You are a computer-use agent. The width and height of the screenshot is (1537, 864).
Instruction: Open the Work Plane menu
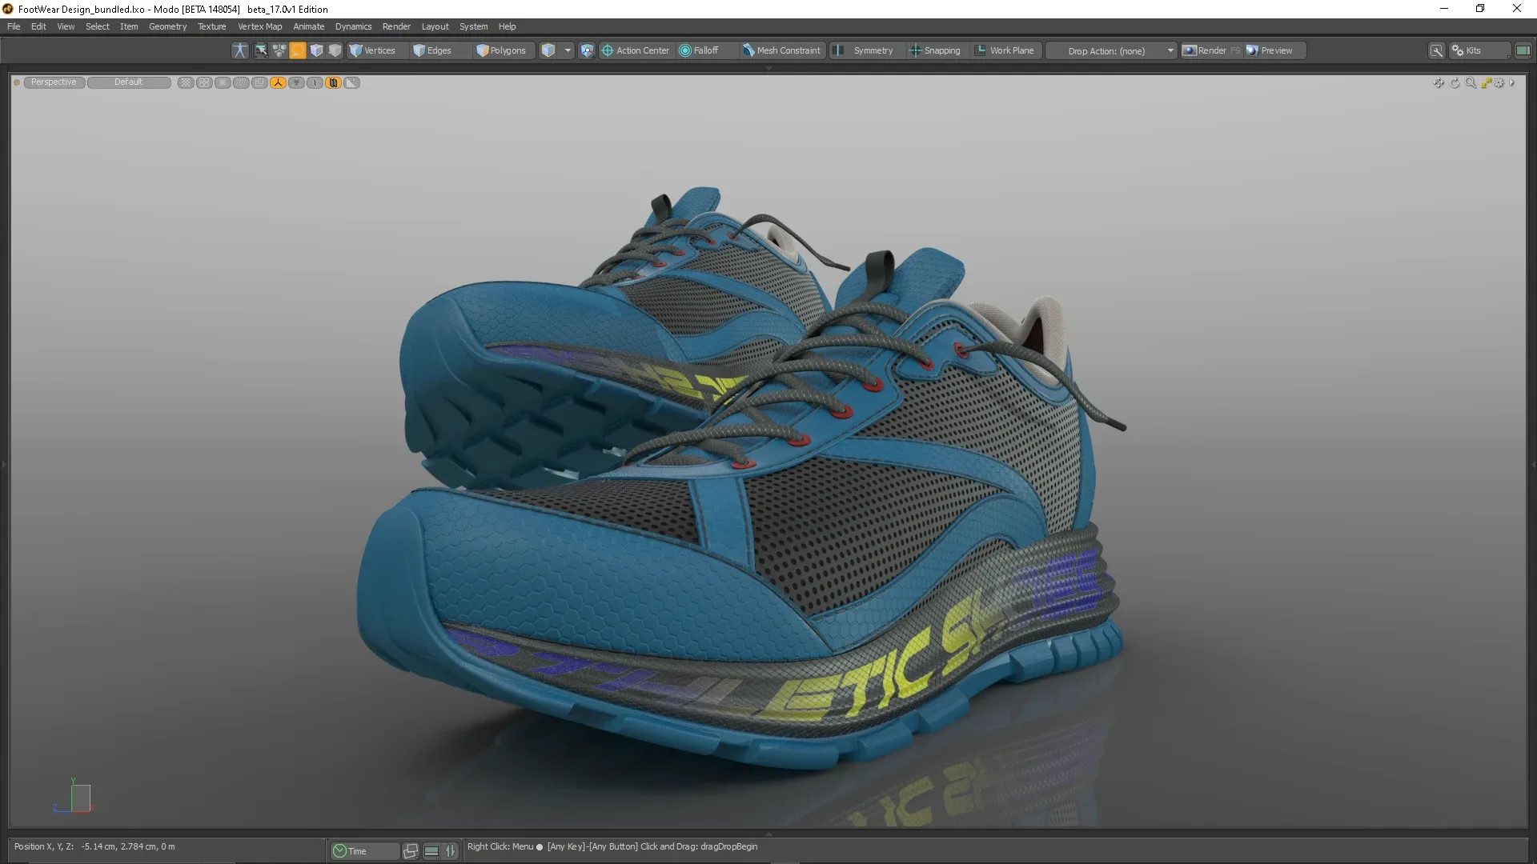pos(1005,50)
